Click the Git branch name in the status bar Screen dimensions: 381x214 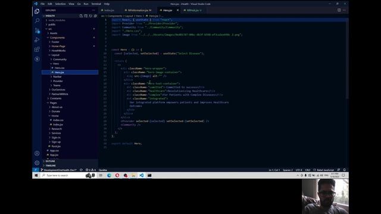click(x=59, y=170)
